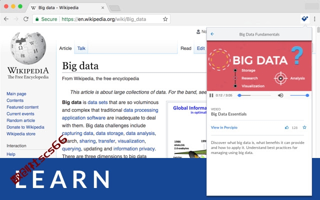Bookmark page with address bar star
Viewport: 320px width, 200px height.
pos(165,19)
